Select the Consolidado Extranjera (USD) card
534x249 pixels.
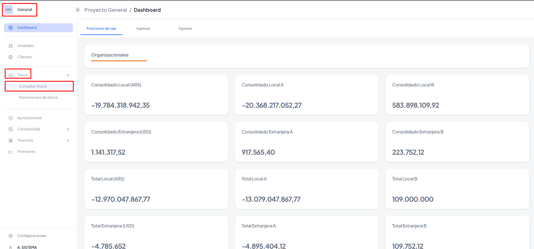pos(156,142)
